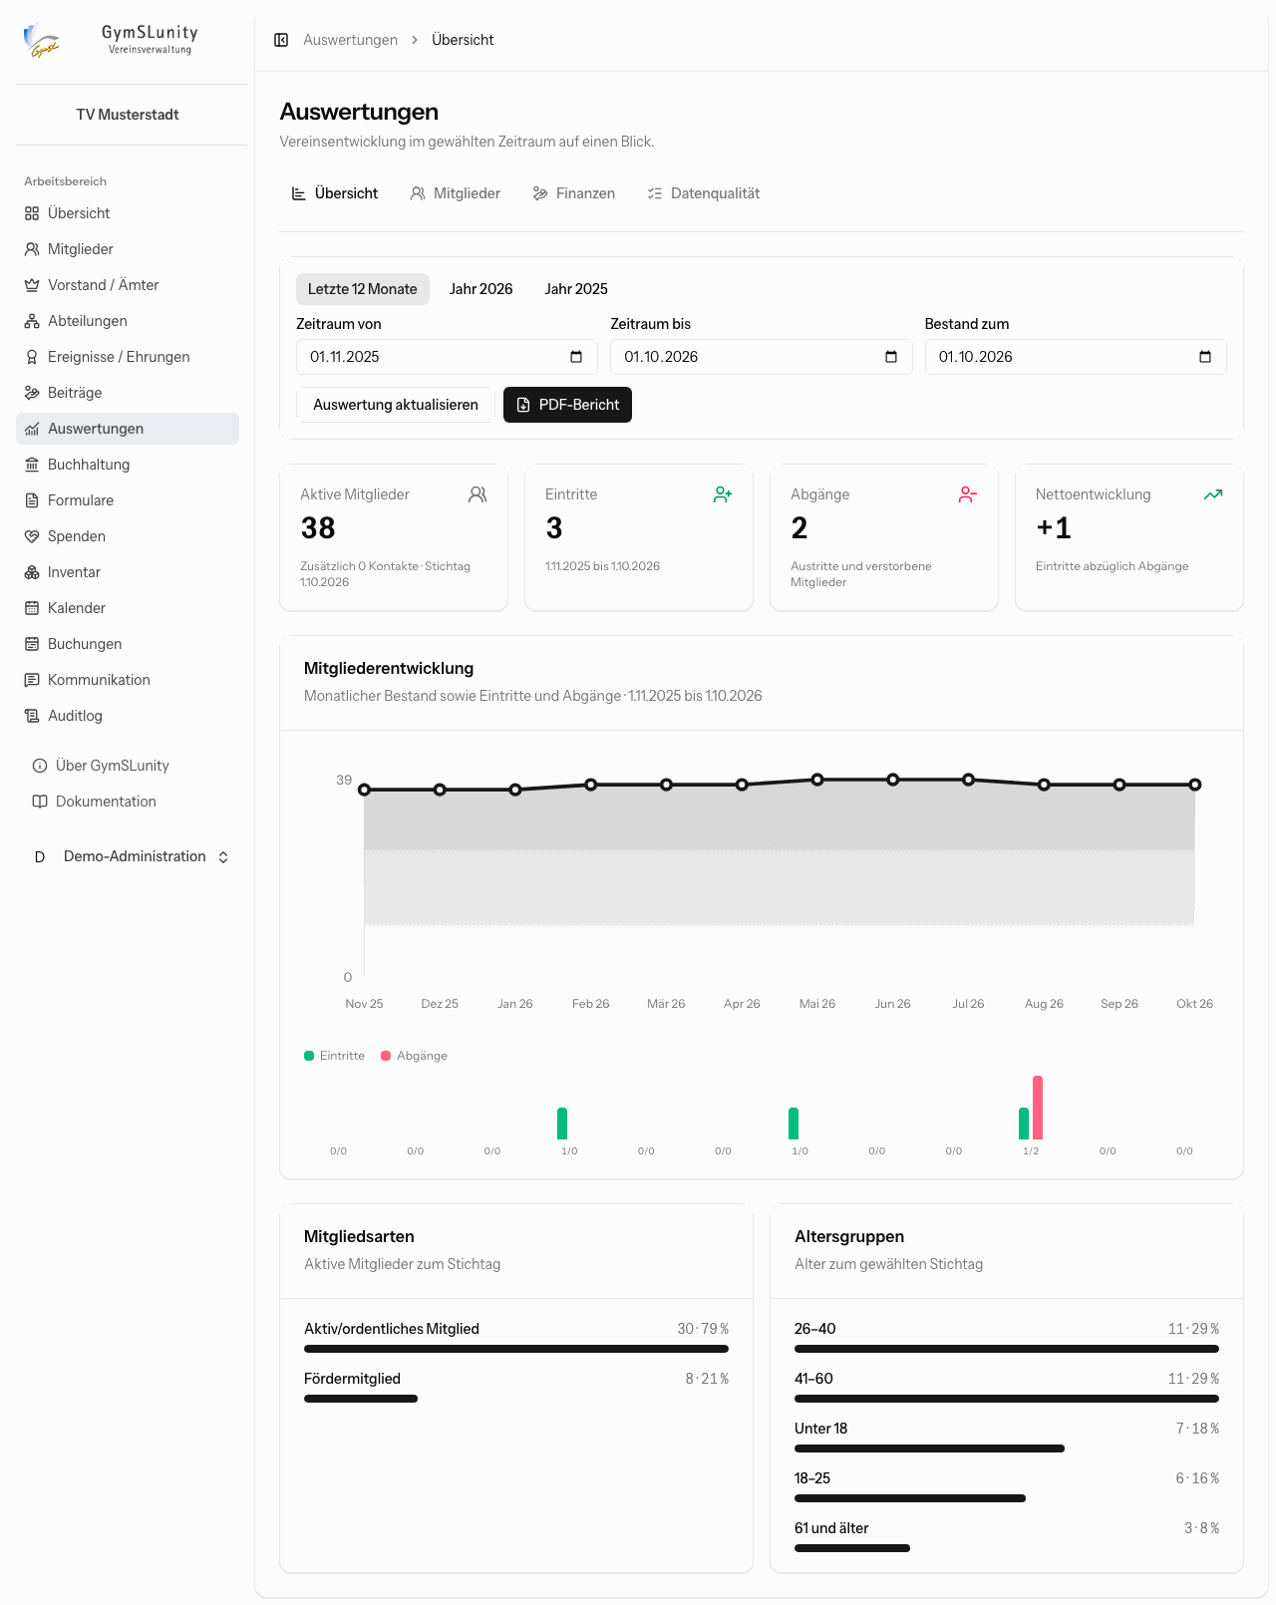Open Buchhaltung section
The width and height of the screenshot is (1276, 1605).
[128, 465]
